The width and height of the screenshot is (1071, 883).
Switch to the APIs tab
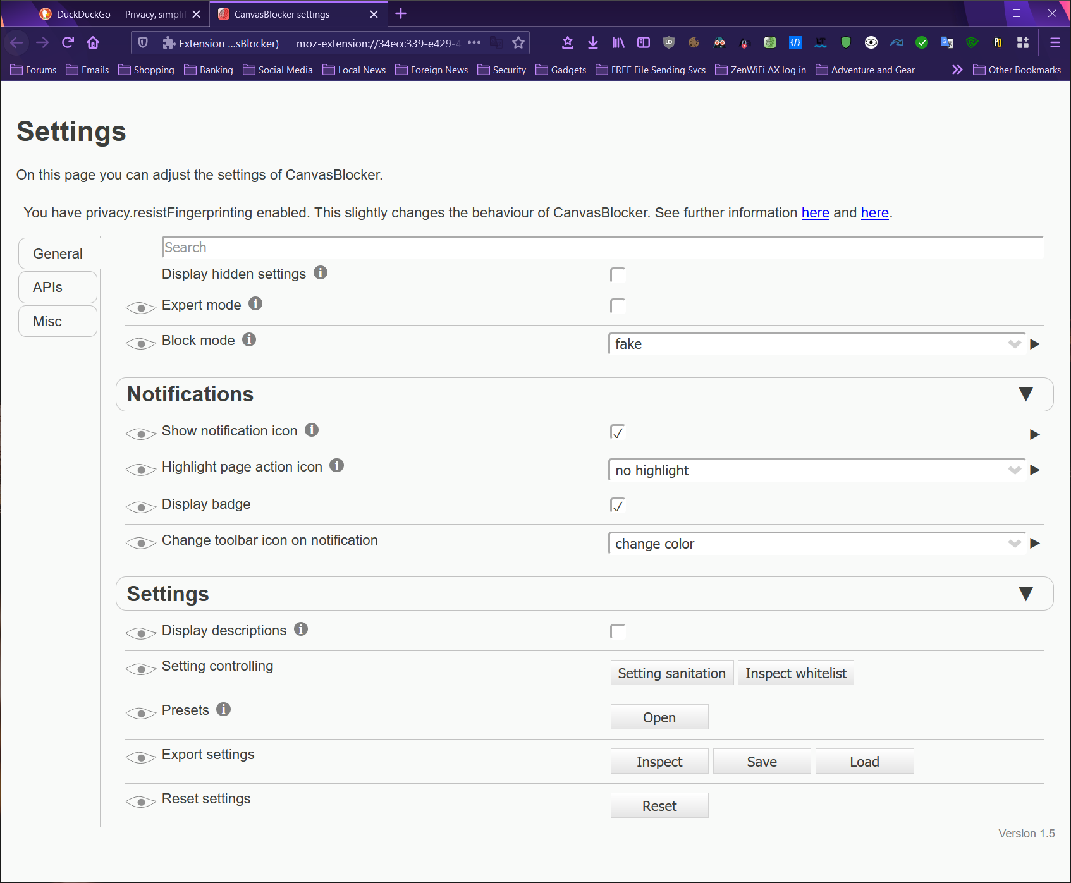pyautogui.click(x=58, y=288)
